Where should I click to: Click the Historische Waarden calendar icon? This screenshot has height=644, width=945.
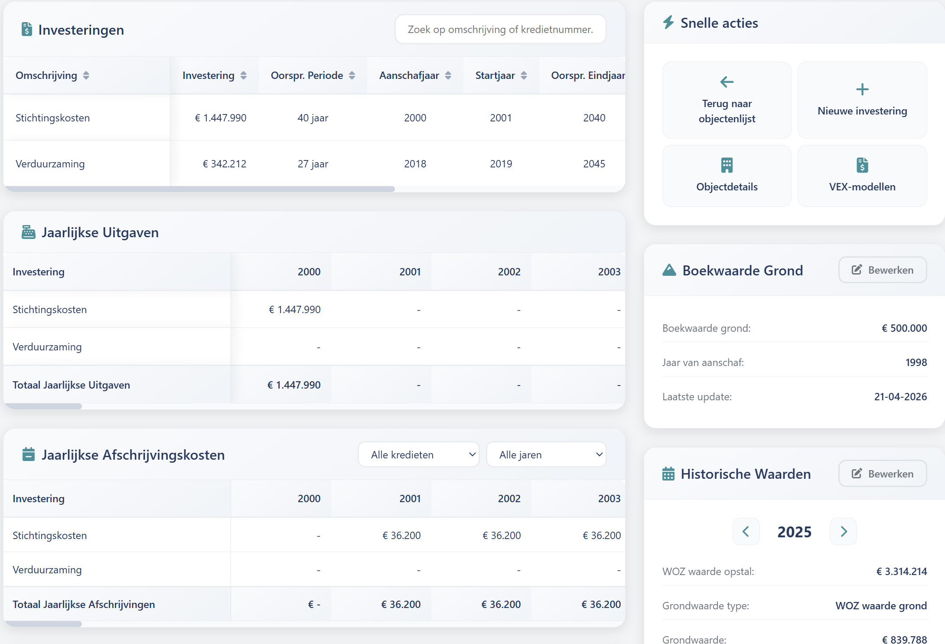coord(668,474)
